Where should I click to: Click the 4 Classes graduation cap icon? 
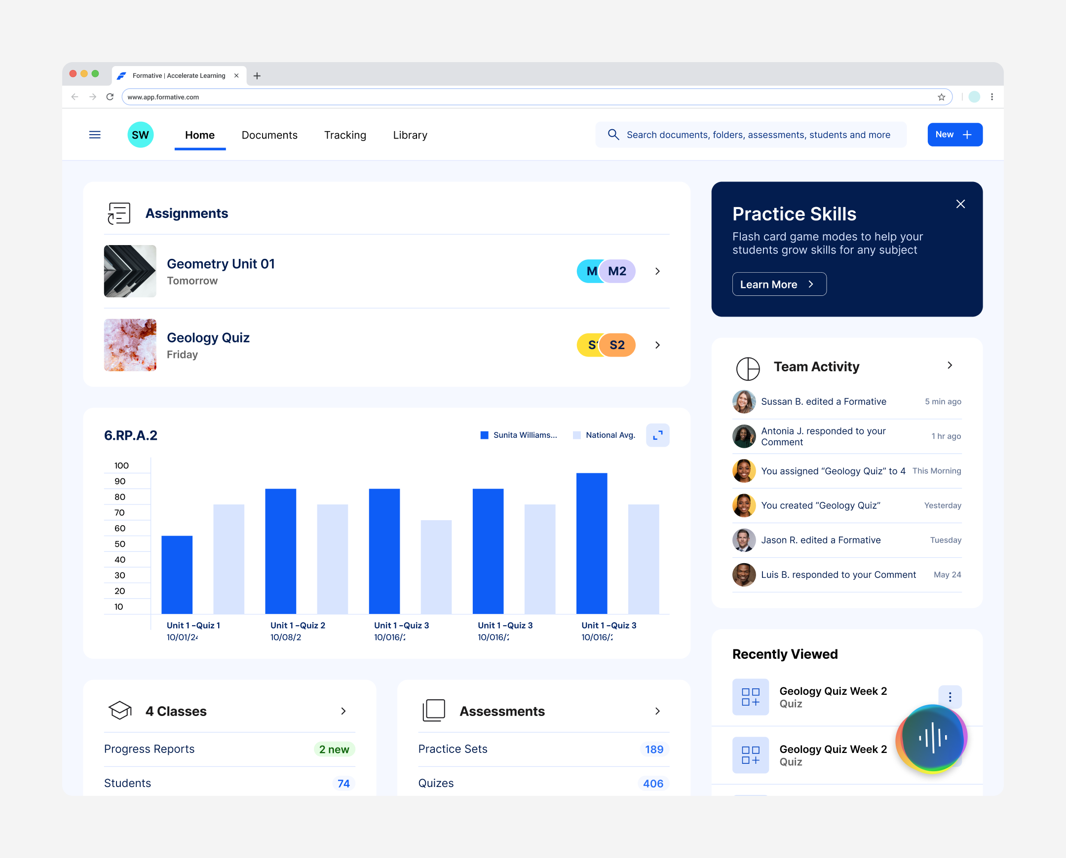[119, 711]
